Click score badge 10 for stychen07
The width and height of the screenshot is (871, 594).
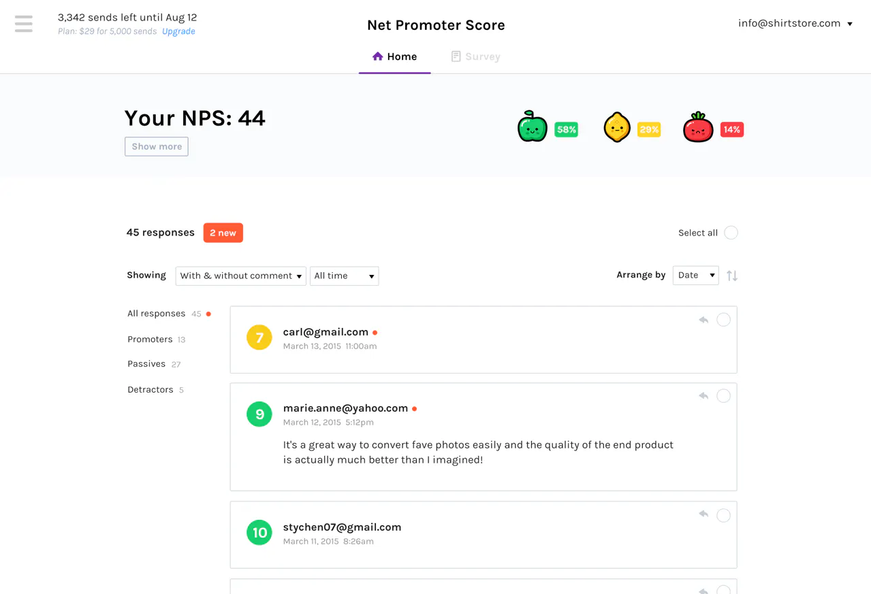point(259,533)
